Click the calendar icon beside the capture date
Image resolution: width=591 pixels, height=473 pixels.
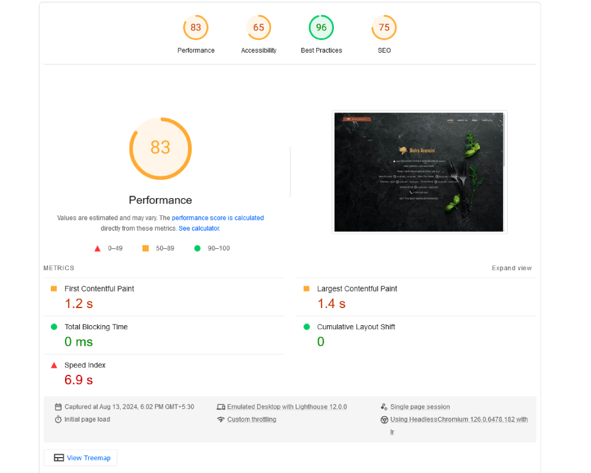[x=57, y=406]
